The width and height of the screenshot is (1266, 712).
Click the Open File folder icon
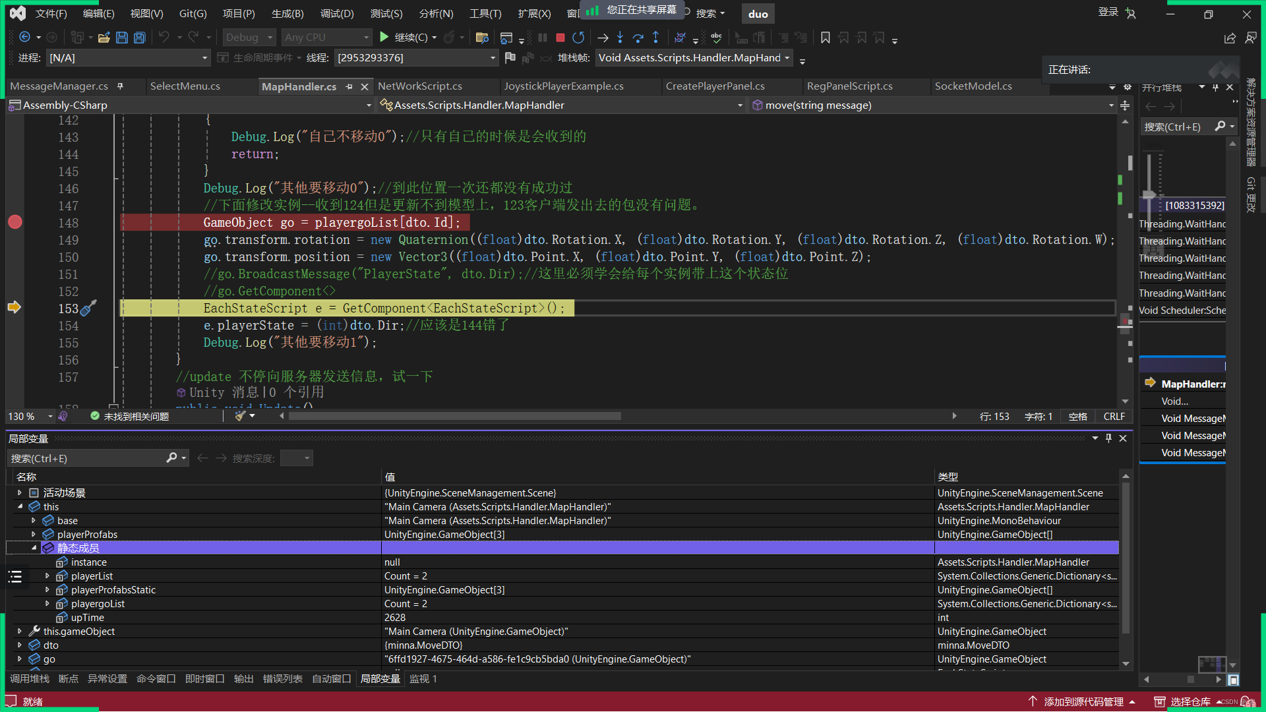(x=104, y=38)
